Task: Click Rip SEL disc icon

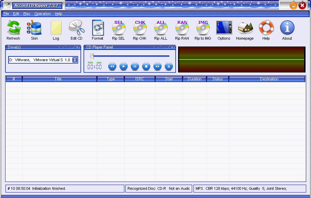Action: (119, 28)
